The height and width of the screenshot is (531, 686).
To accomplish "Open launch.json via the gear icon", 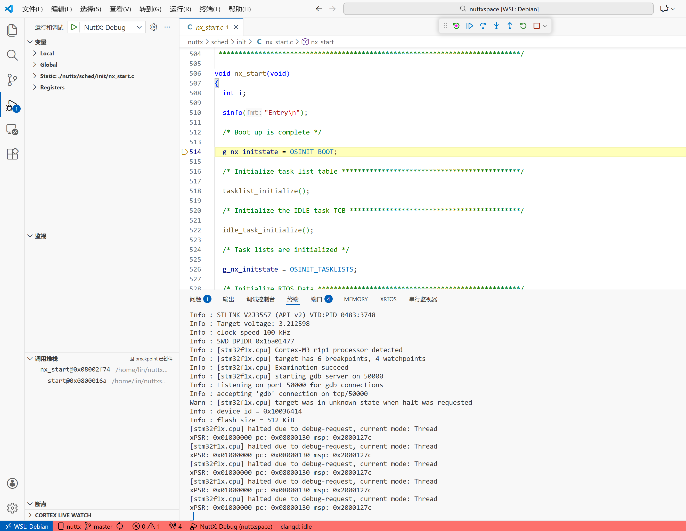I will (154, 27).
